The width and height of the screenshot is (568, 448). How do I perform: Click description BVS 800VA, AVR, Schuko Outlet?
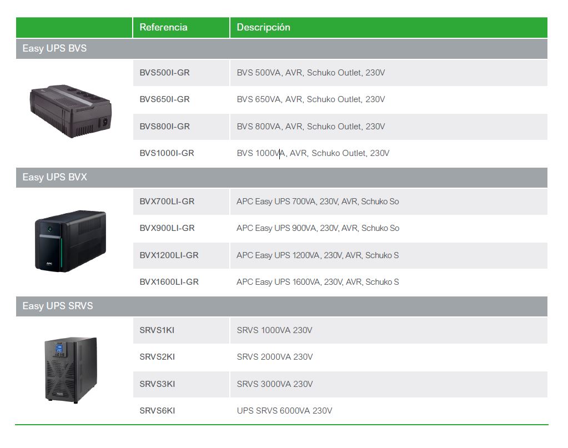tap(311, 127)
